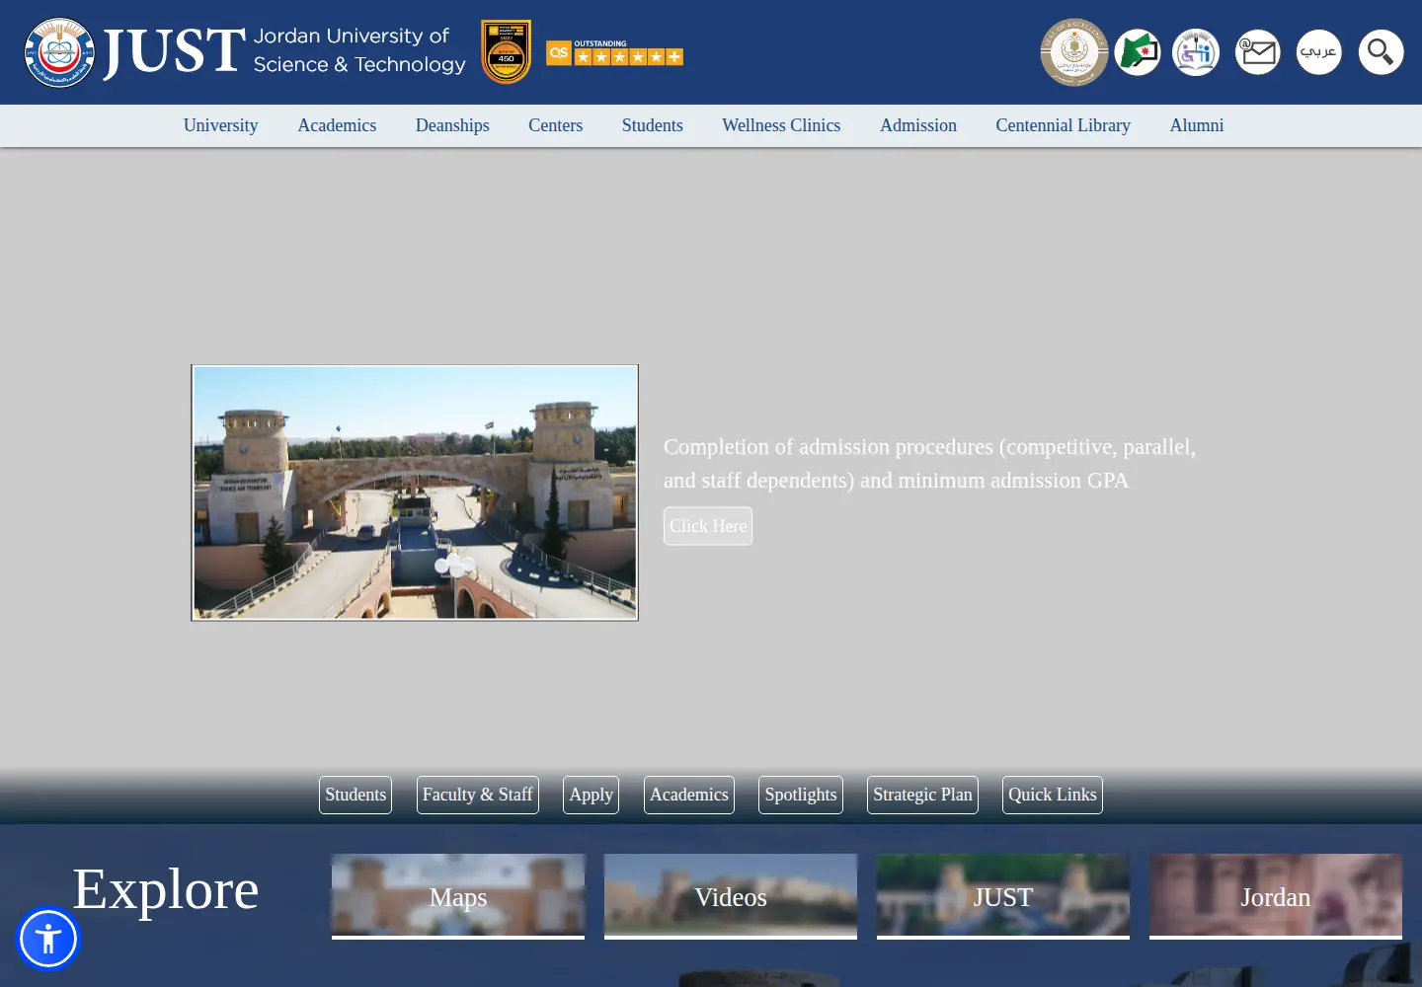This screenshot has height=987, width=1422.
Task: Open the Centers menu
Action: (555, 125)
